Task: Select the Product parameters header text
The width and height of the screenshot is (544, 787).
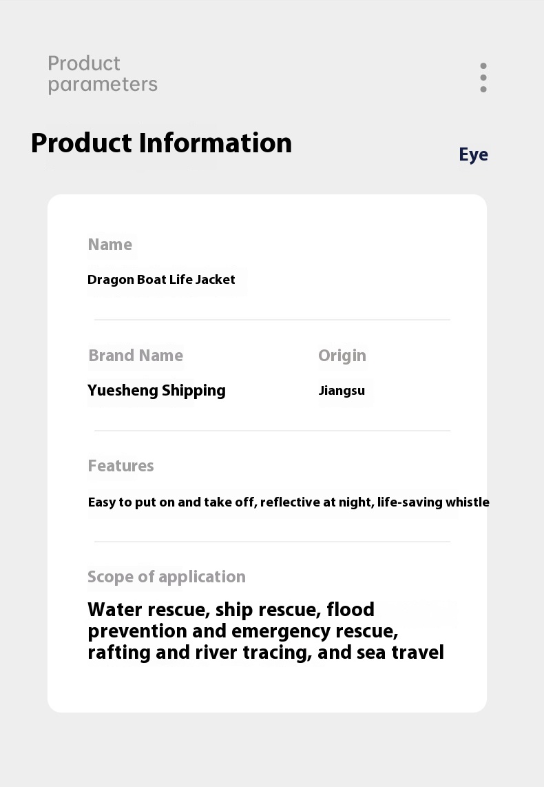Action: [x=103, y=74]
